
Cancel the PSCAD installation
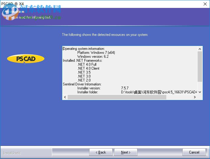click(x=194, y=152)
